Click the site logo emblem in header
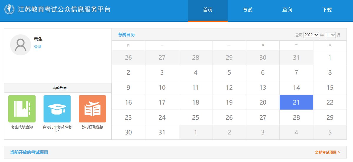 pos(9,9)
